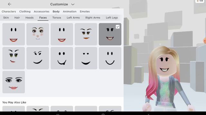Choose the realistic woman face with pink lips
The image size is (206, 115).
tap(14, 82)
